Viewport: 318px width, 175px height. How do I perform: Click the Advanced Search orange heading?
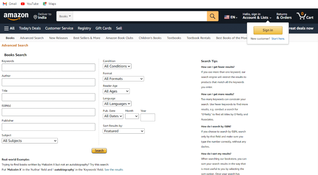coord(15,45)
